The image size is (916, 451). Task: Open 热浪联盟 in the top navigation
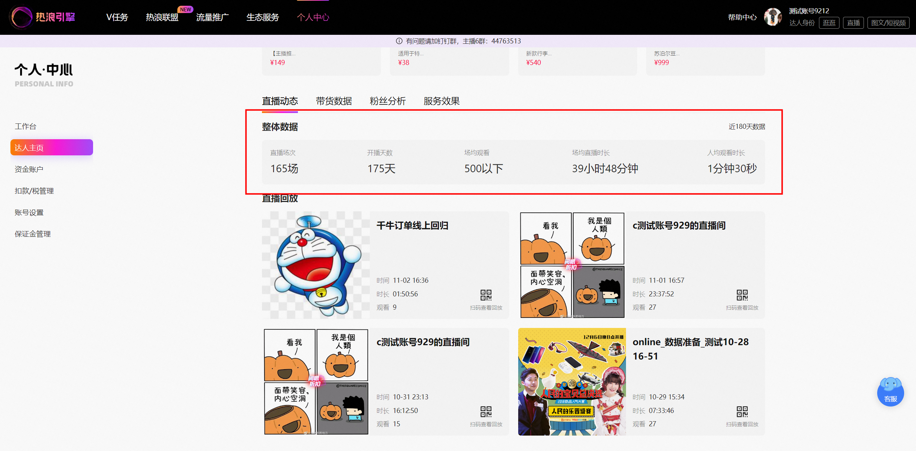click(x=162, y=17)
